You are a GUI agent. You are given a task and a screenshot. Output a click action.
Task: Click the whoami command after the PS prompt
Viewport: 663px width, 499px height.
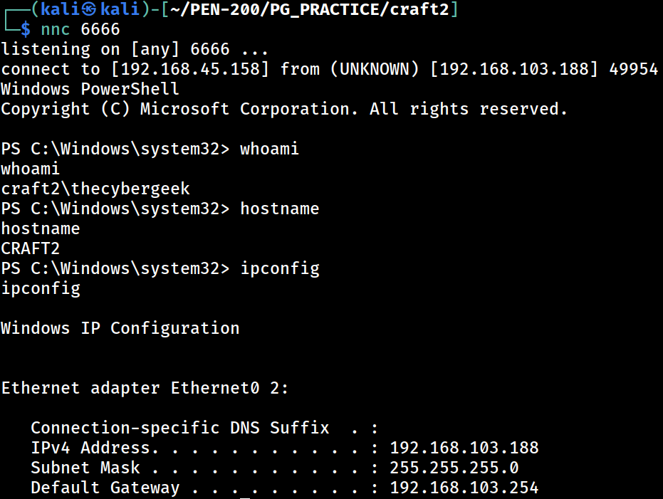[x=269, y=149]
